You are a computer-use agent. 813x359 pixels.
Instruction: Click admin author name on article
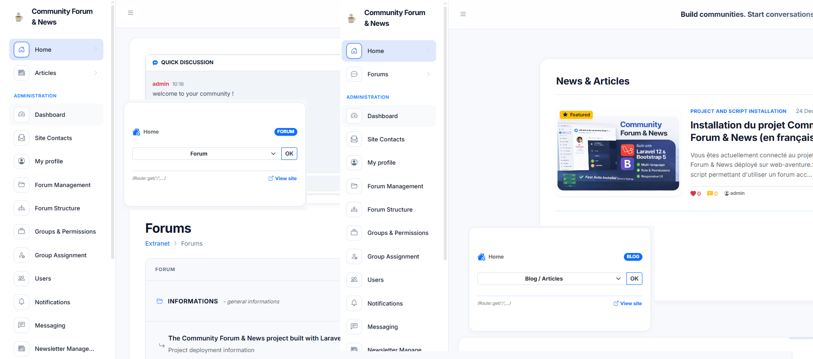click(x=737, y=193)
